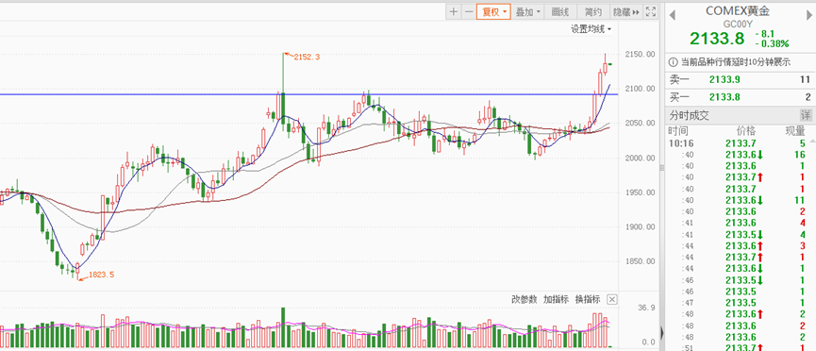Click the -0.38% change percentage

pyautogui.click(x=772, y=43)
